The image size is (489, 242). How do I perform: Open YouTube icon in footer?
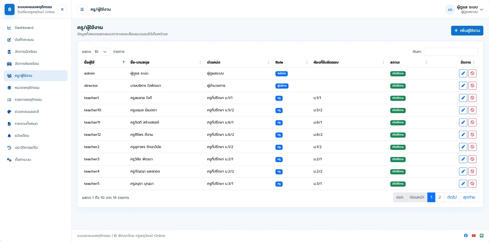click(x=474, y=236)
